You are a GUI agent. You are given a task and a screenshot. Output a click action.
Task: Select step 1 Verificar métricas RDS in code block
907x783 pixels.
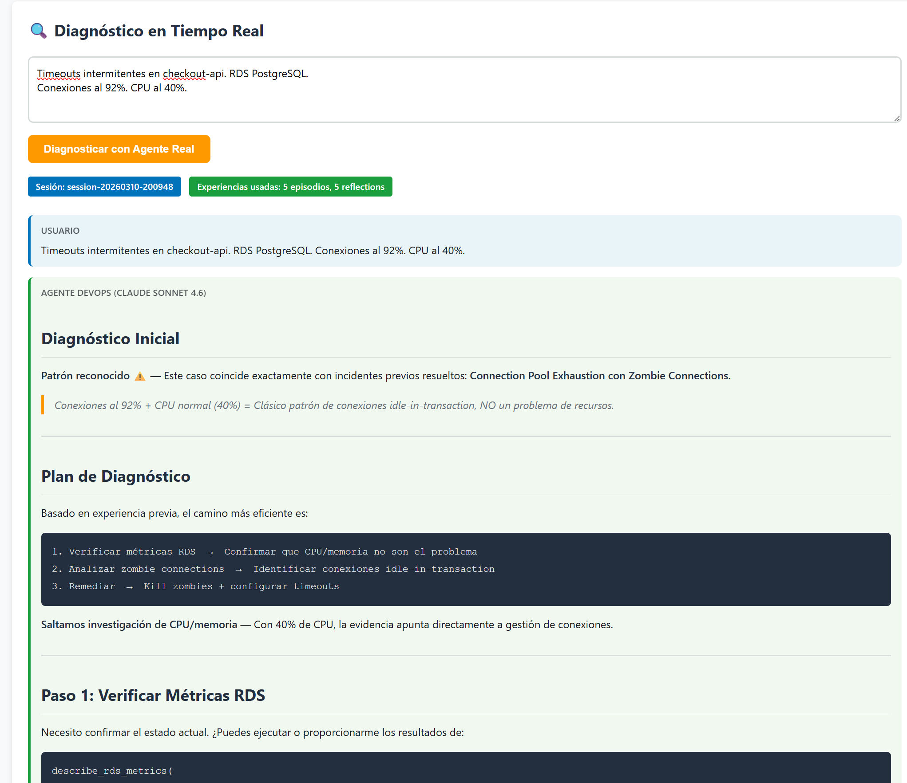click(x=264, y=551)
